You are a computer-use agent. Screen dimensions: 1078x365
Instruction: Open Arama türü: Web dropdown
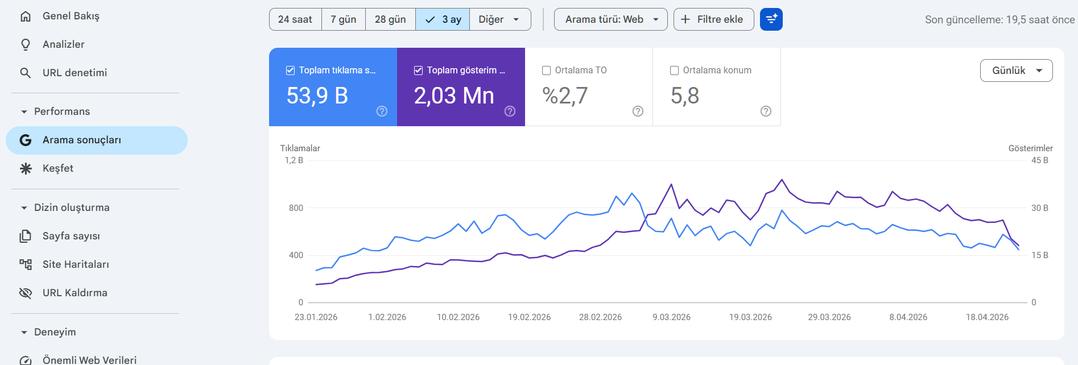610,19
